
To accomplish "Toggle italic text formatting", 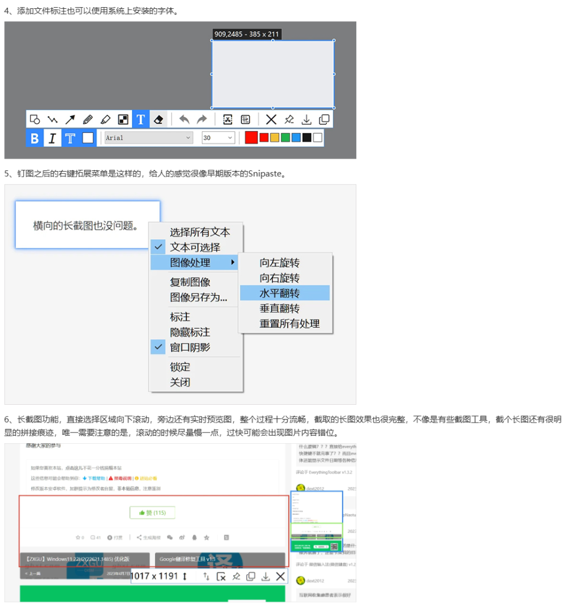I will [x=52, y=137].
